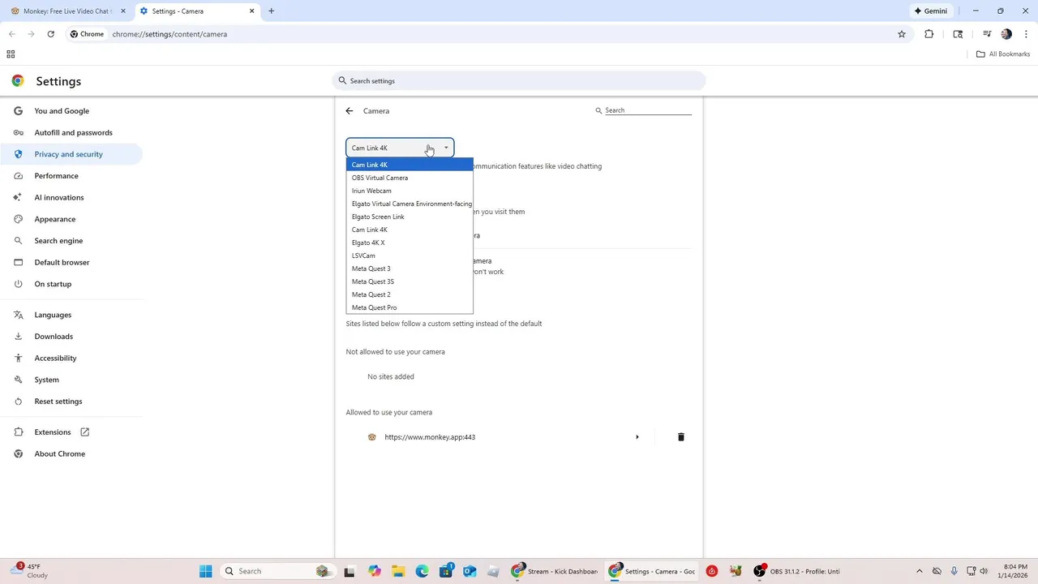Open Copilot from the taskbar
Image resolution: width=1038 pixels, height=584 pixels.
tap(374, 571)
